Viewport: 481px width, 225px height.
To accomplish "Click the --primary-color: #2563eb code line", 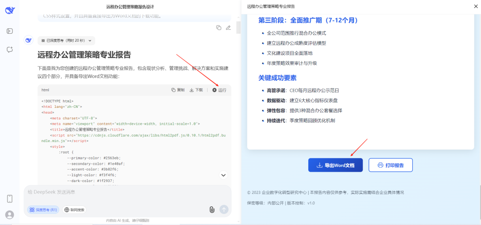I will tap(94, 158).
